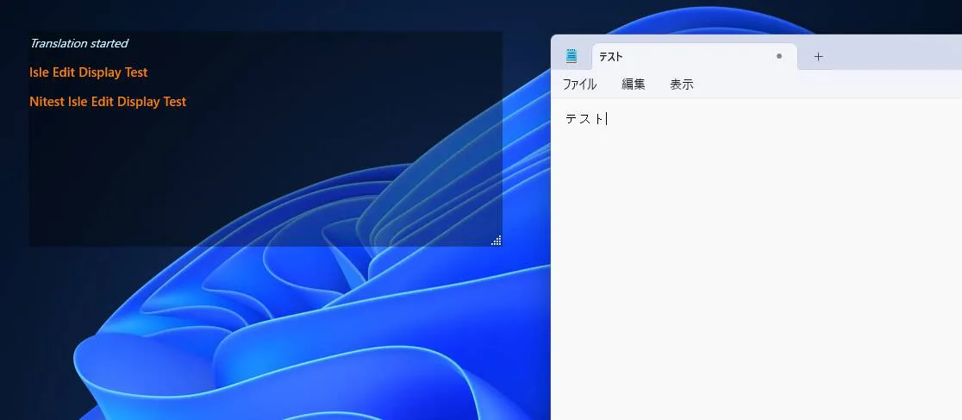The height and width of the screenshot is (420, 962).
Task: Open the ファイル menu in Notepad
Action: click(x=579, y=85)
